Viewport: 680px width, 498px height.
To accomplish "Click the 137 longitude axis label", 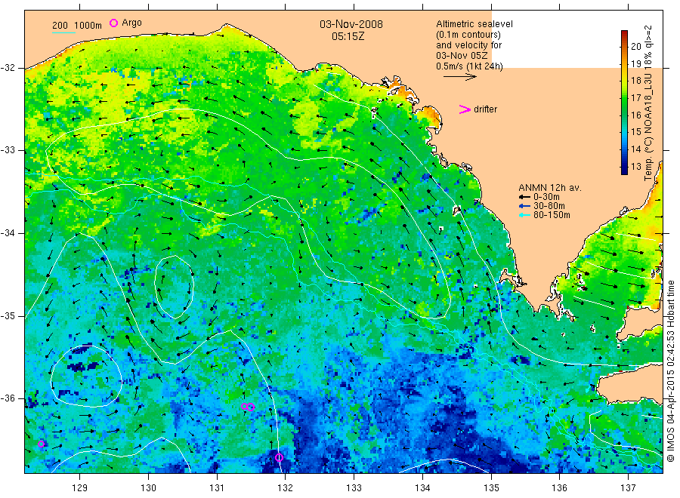I will click(x=628, y=488).
